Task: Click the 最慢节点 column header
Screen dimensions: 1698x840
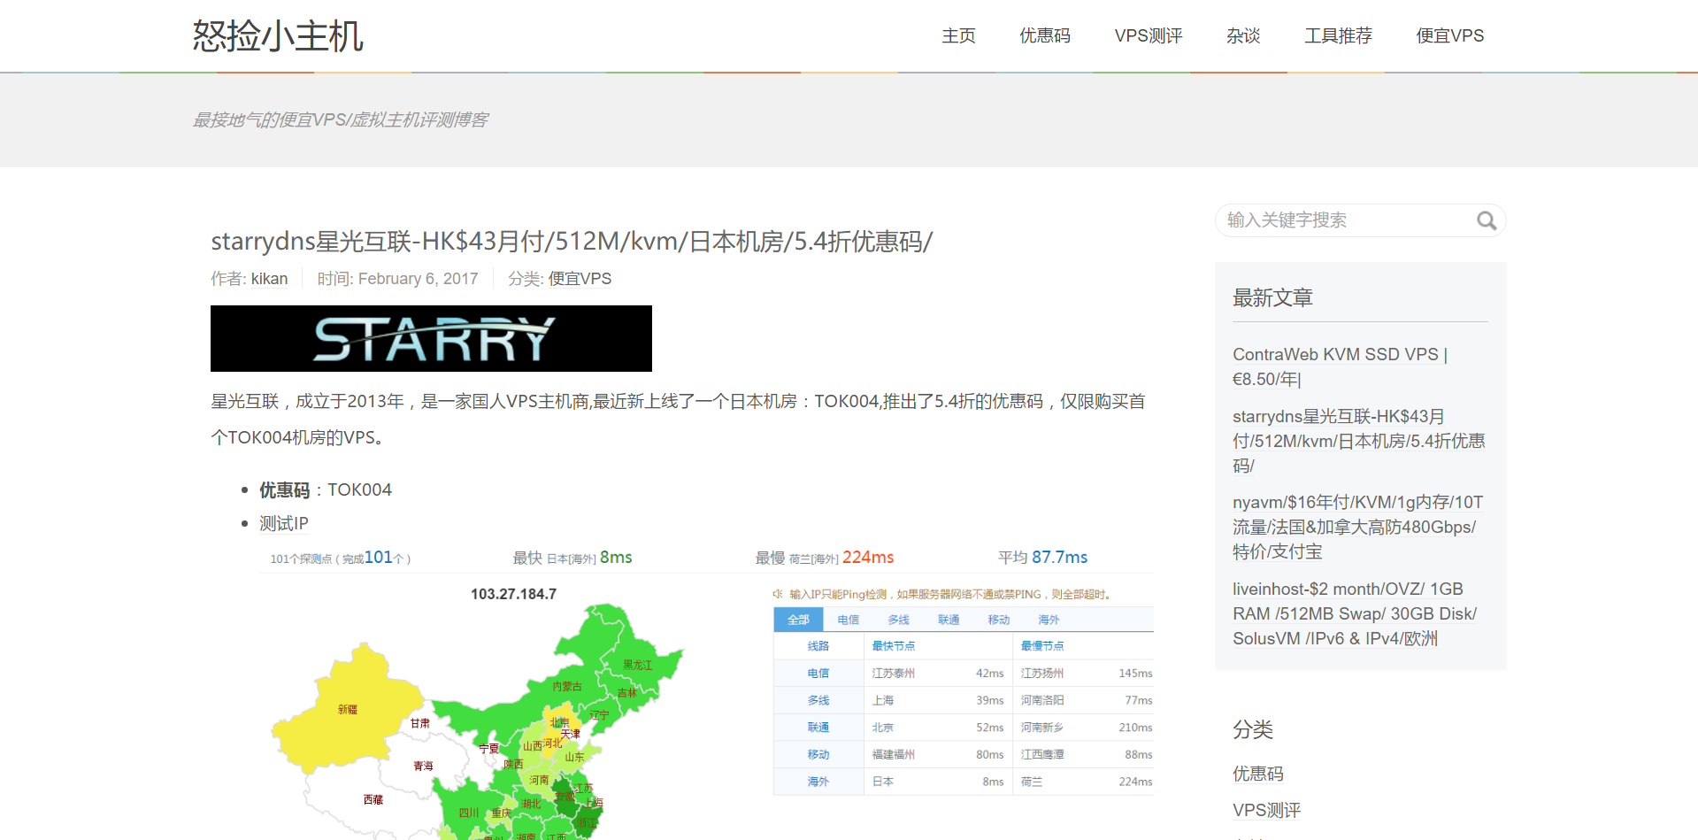Action: point(1042,646)
